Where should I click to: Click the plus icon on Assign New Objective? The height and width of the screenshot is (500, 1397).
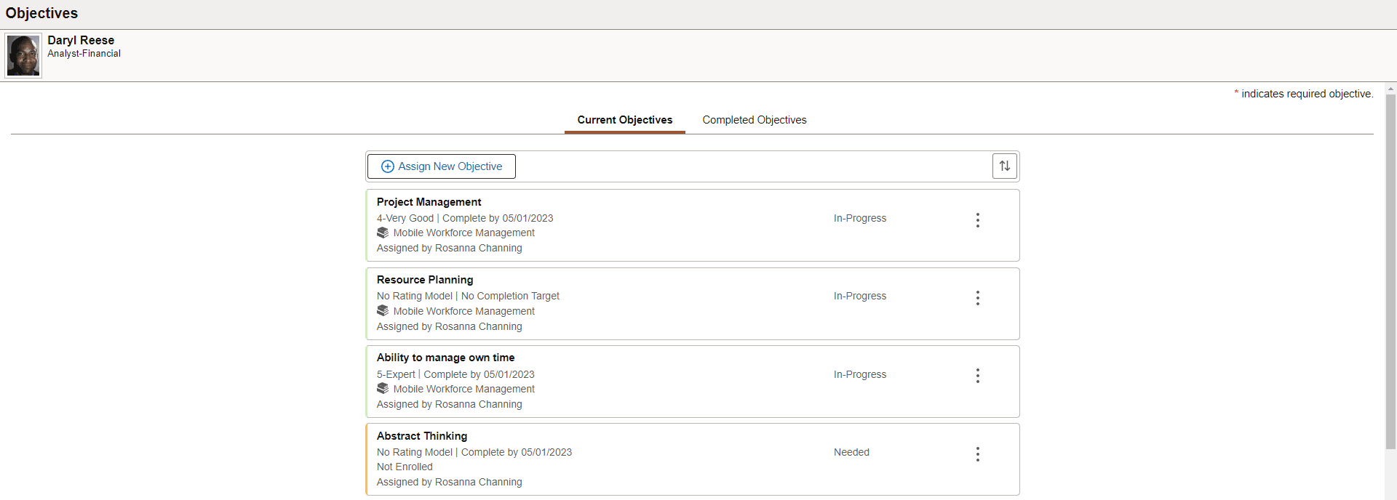[x=388, y=166]
